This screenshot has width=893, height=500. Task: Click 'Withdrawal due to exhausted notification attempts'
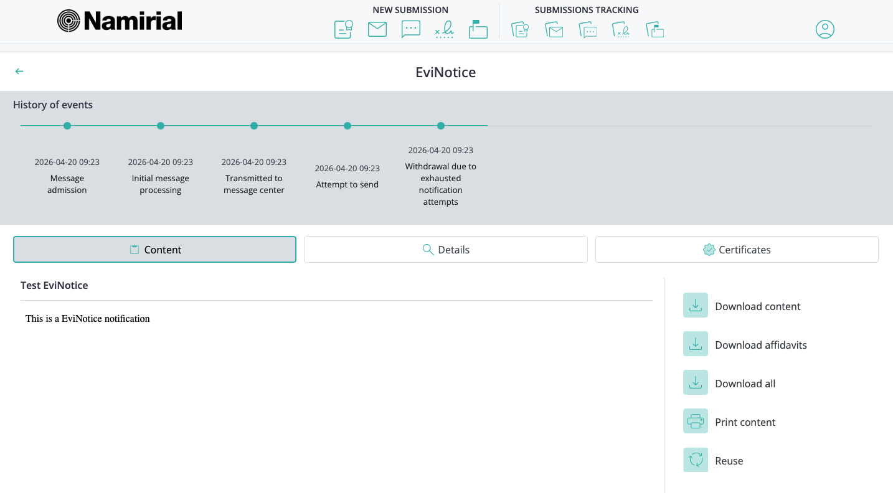point(441,184)
